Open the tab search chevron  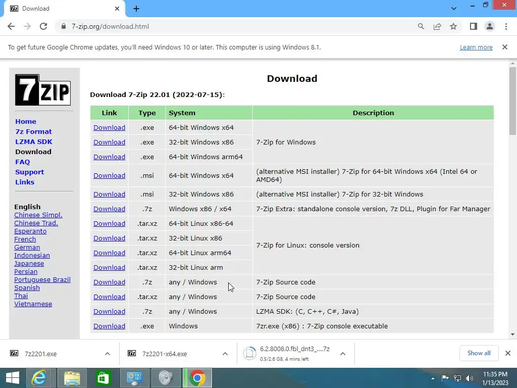[454, 9]
